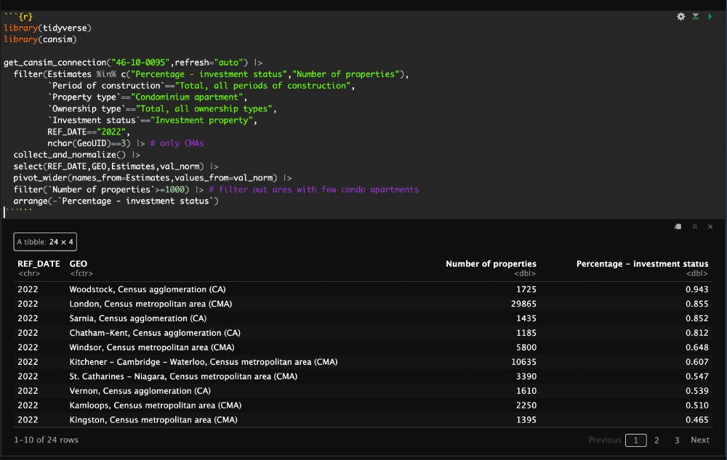Viewport: 727px width, 460px height.
Task: Click Next page link
Action: tap(699, 440)
